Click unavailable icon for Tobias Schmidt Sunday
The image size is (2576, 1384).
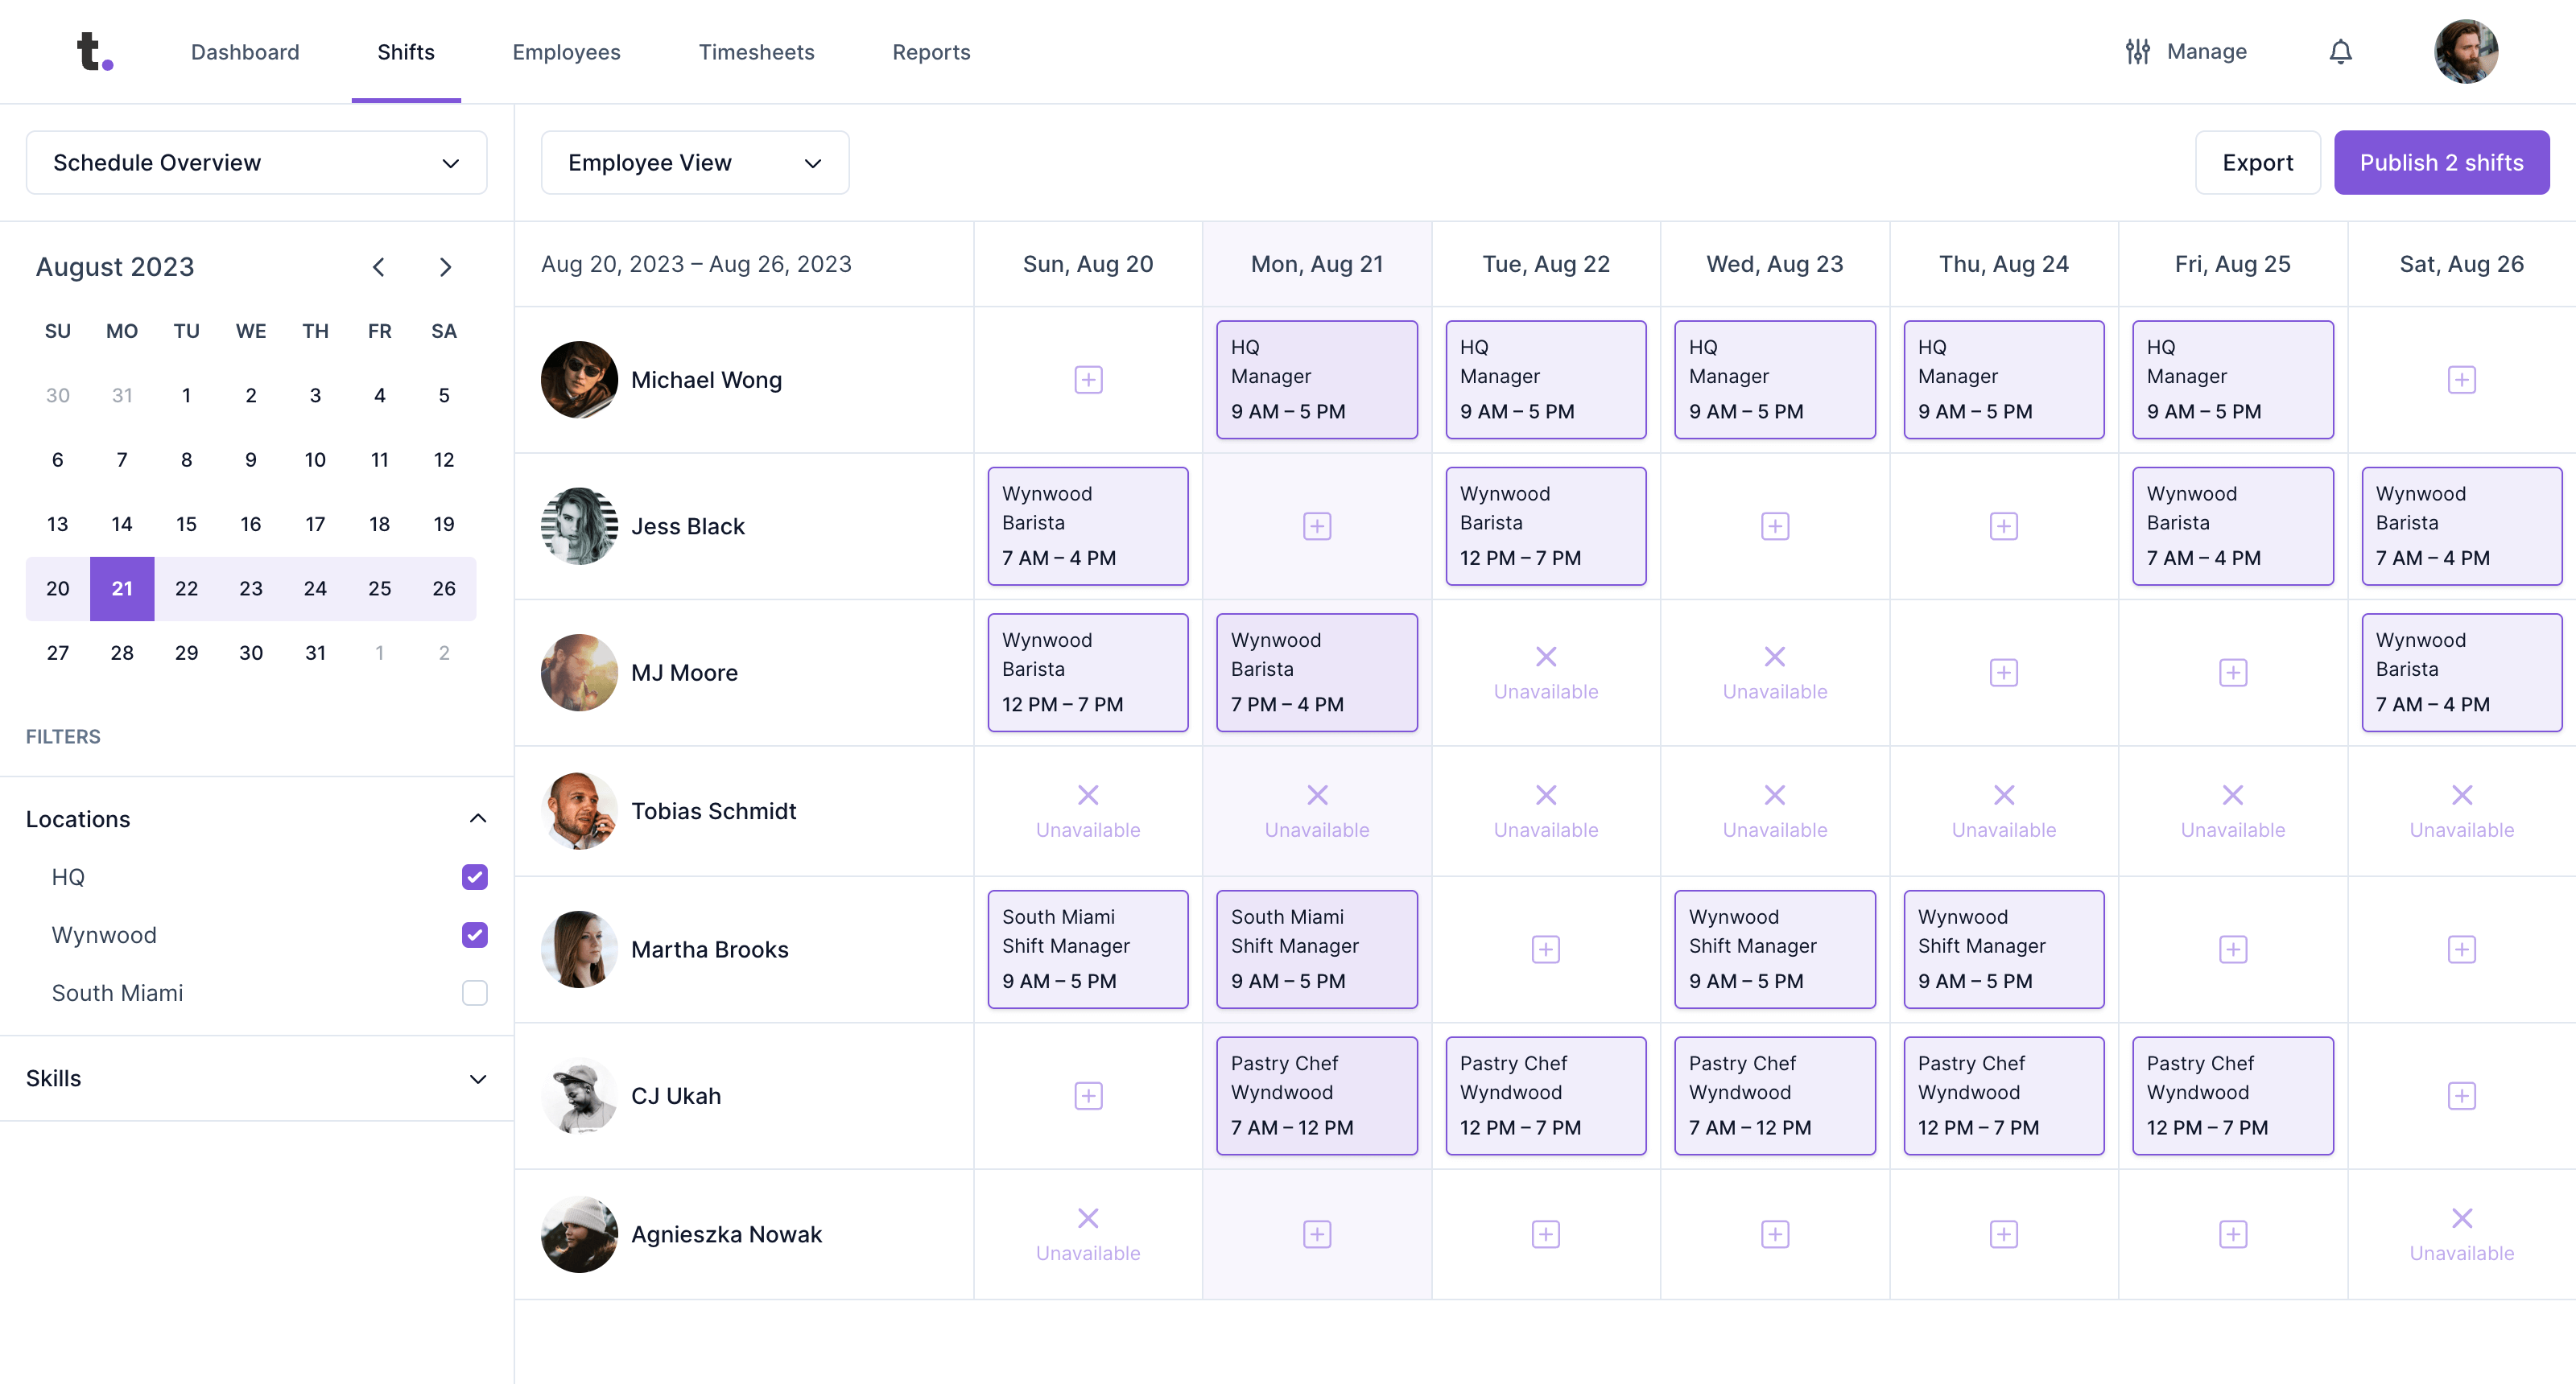click(x=1088, y=794)
